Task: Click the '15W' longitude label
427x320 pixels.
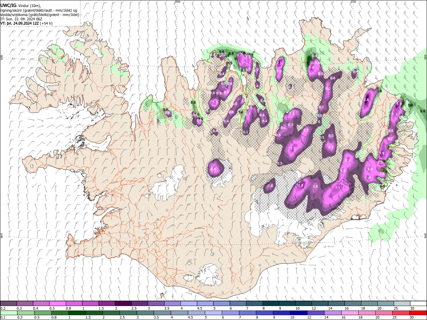Action: point(354,2)
